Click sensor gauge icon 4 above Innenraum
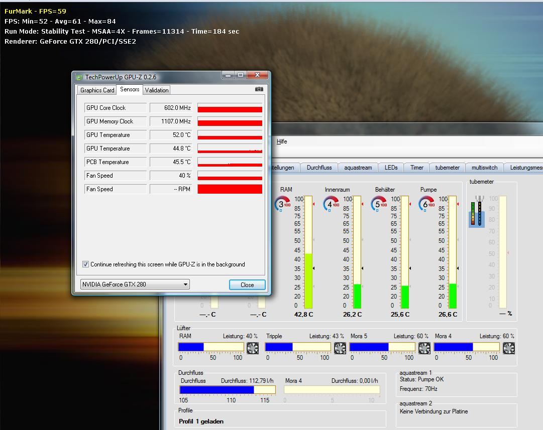This screenshot has width=543, height=430. click(x=331, y=204)
